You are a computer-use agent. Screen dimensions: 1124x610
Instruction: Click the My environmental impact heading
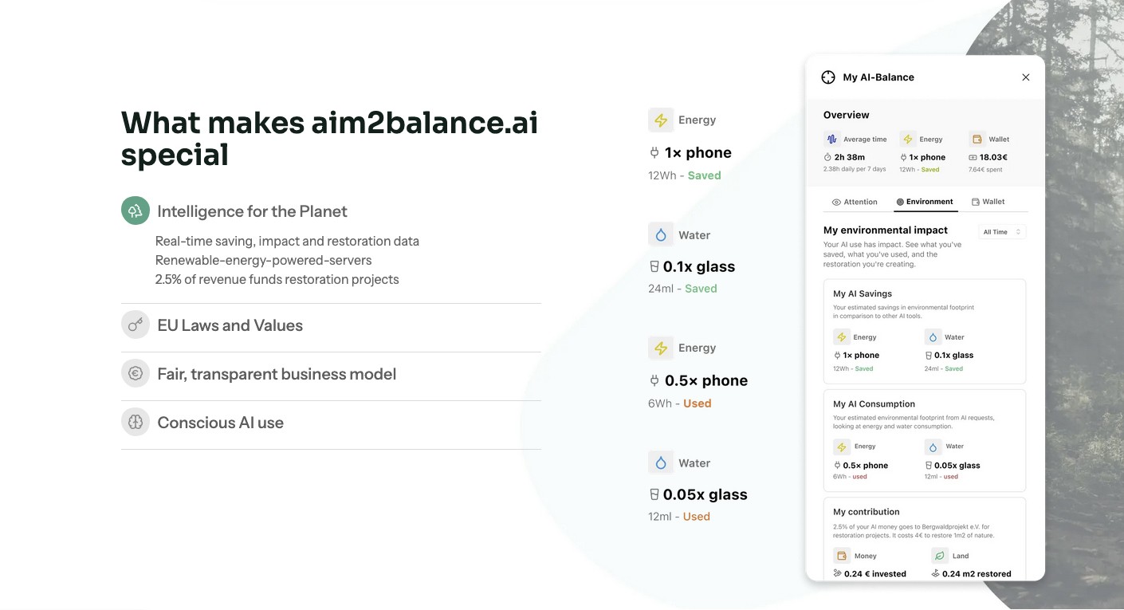coord(886,230)
